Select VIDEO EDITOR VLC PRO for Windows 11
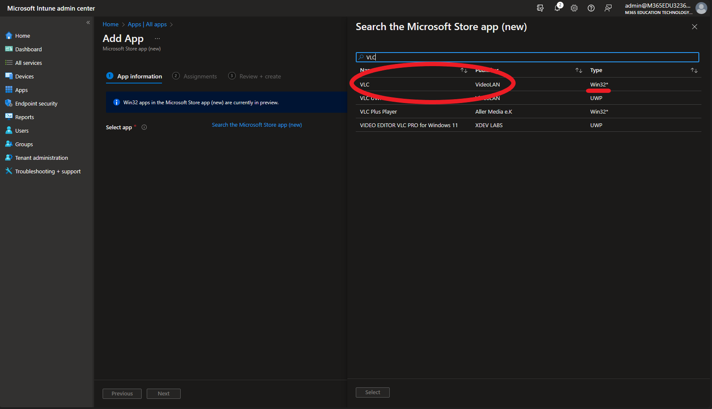The image size is (712, 409). coord(528,125)
